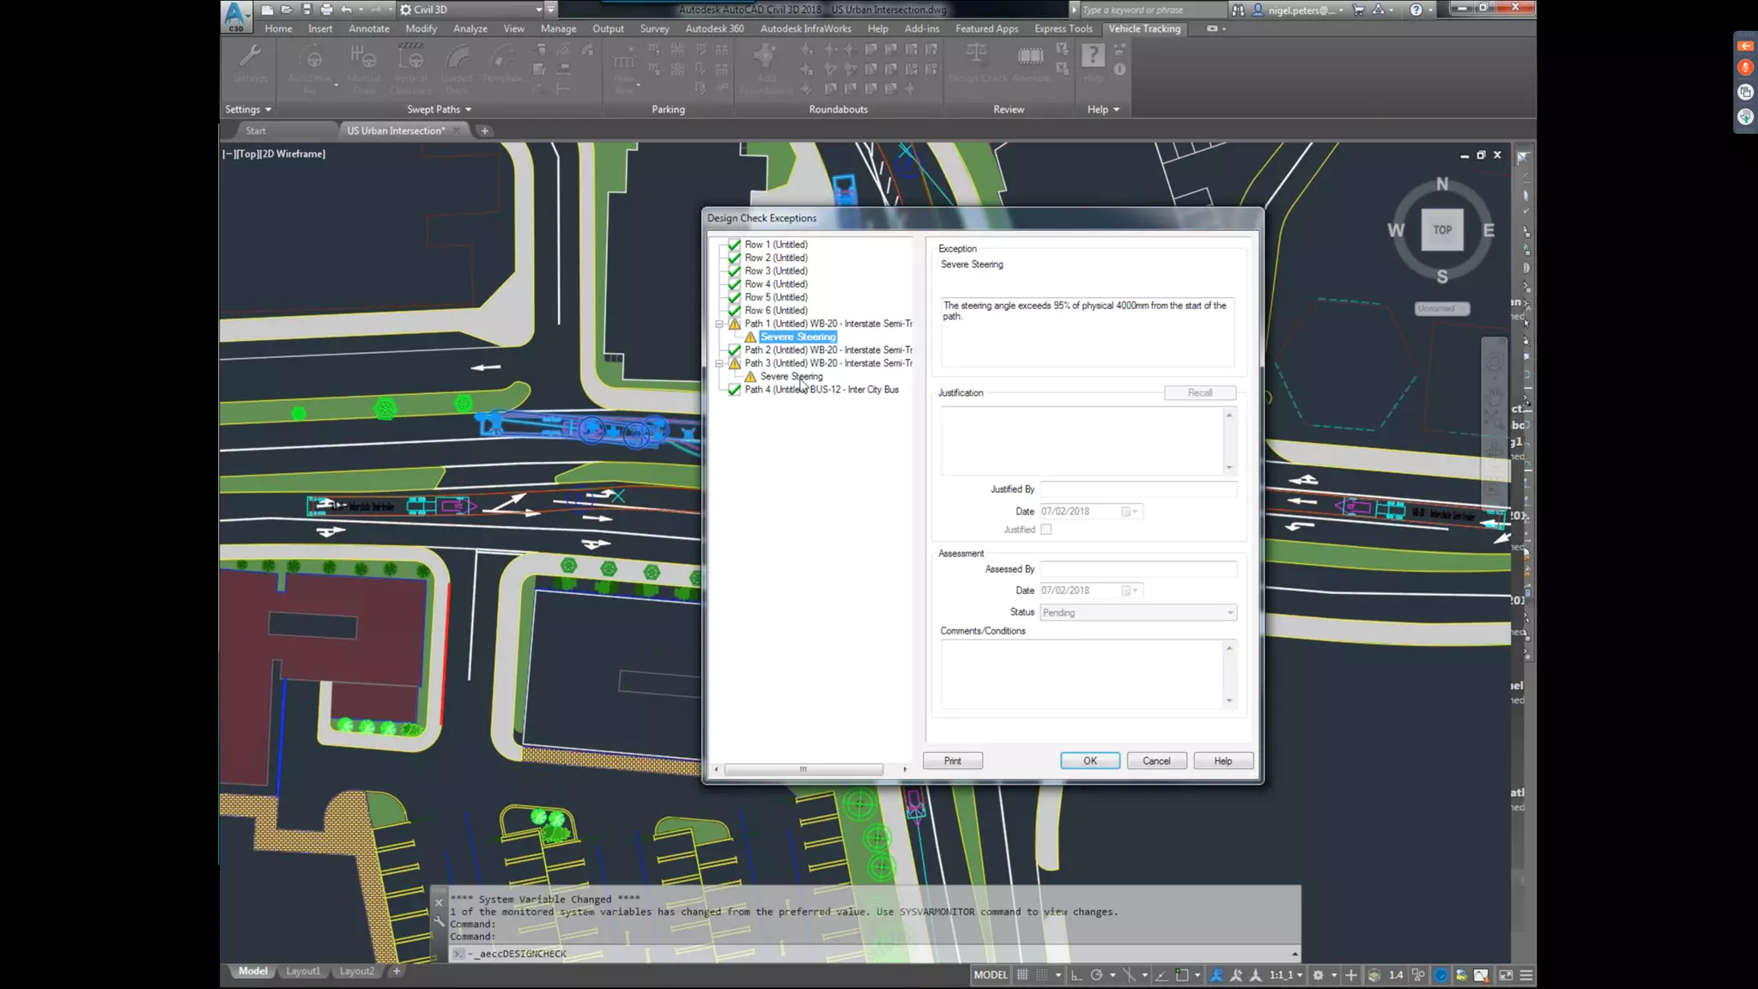The image size is (1758, 989).
Task: Click the Print button in dialog
Action: point(952,761)
